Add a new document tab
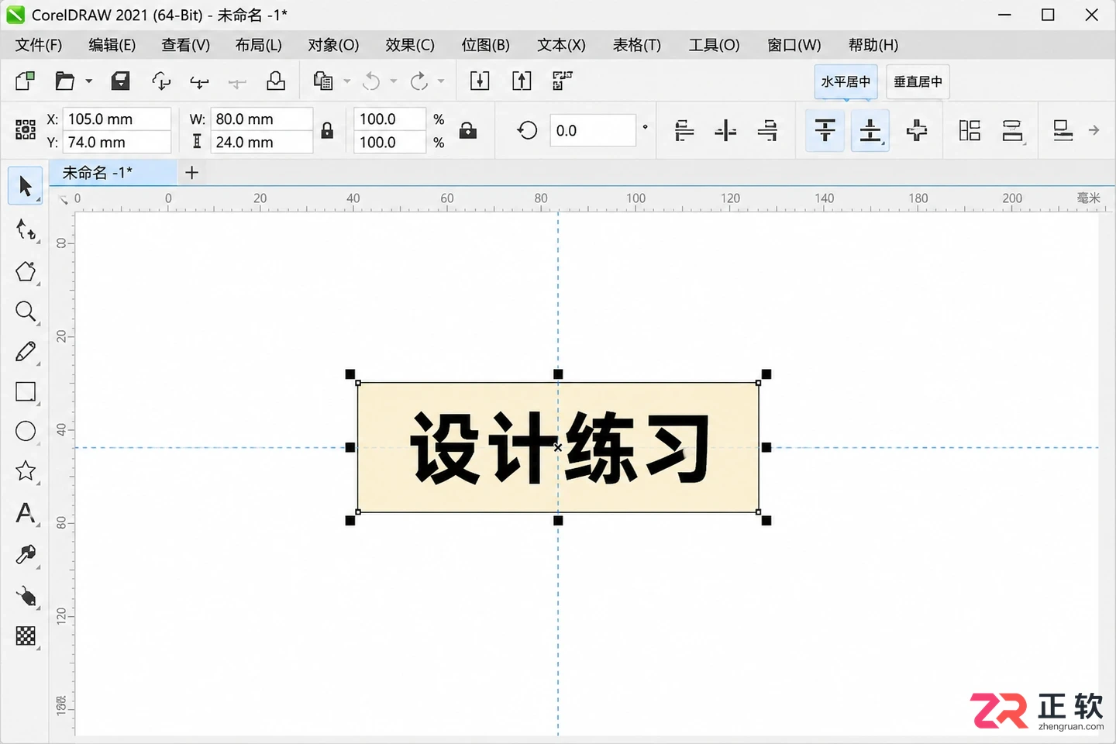Image resolution: width=1116 pixels, height=744 pixels. [192, 173]
